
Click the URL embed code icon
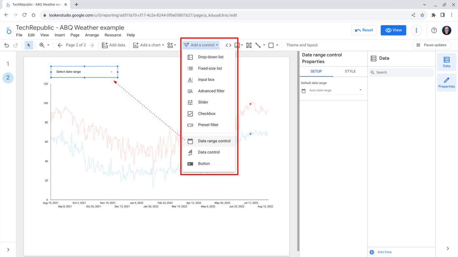click(228, 45)
